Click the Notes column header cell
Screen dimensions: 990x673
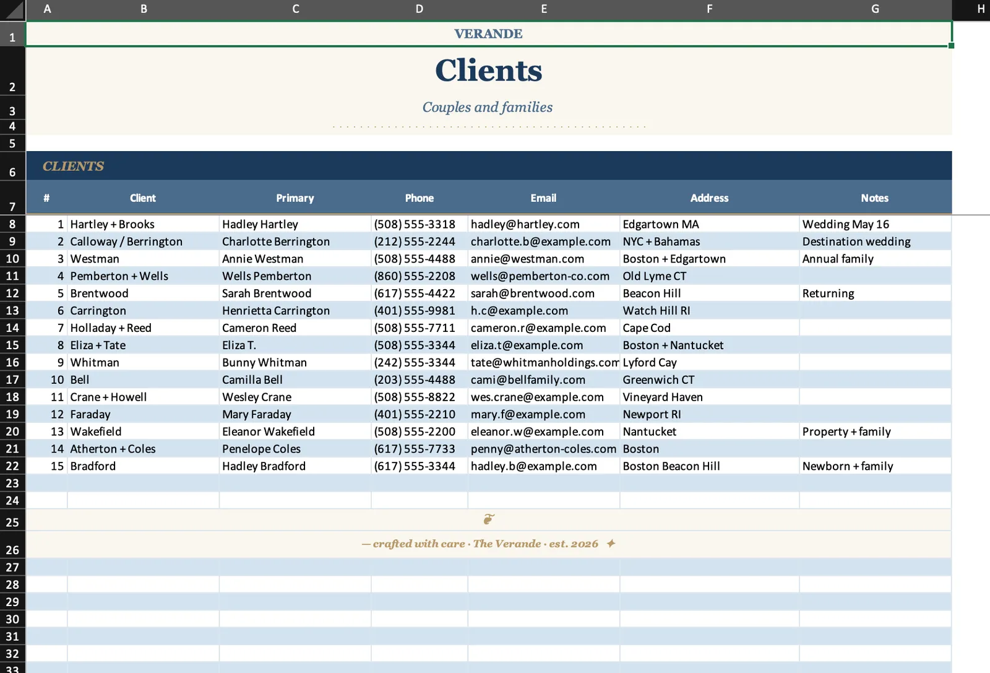coord(875,198)
